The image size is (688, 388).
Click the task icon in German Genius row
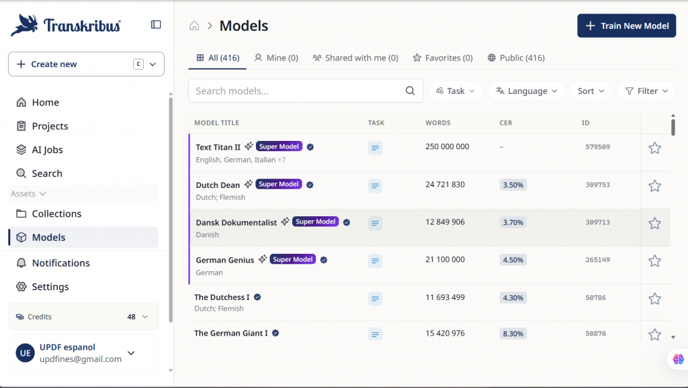pyautogui.click(x=375, y=261)
